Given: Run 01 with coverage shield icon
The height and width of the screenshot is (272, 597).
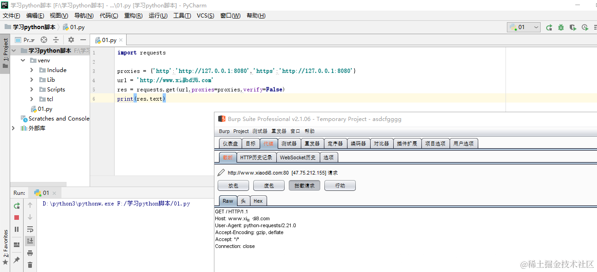Looking at the screenshot, I should (x=573, y=27).
